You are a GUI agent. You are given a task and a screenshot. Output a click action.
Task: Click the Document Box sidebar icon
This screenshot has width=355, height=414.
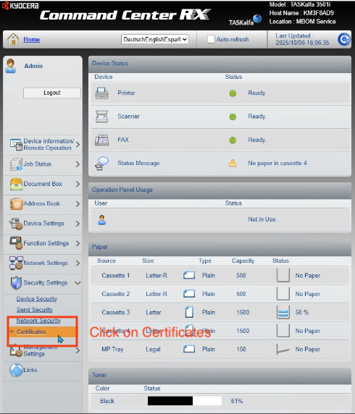coord(17,184)
